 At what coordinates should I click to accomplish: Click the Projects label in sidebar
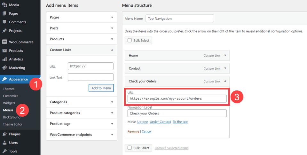tap(15, 31)
